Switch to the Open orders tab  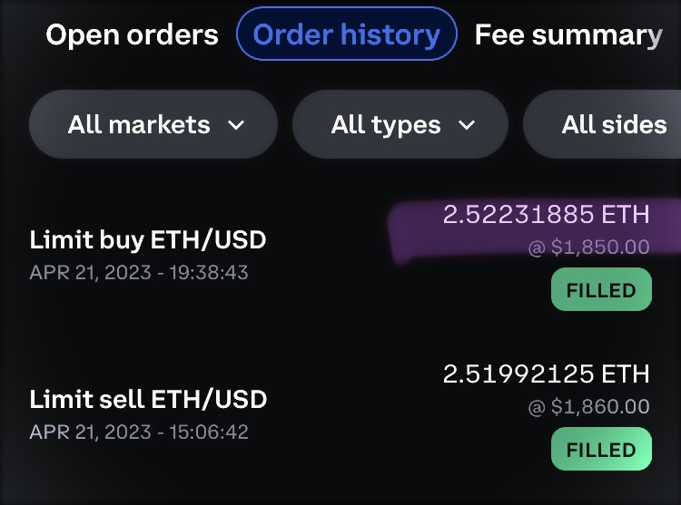tap(132, 35)
